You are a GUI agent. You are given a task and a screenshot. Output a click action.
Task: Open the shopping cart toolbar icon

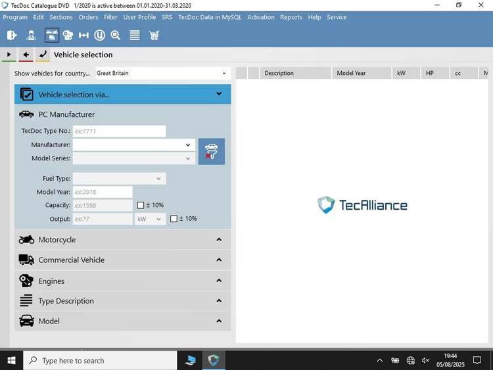(154, 35)
